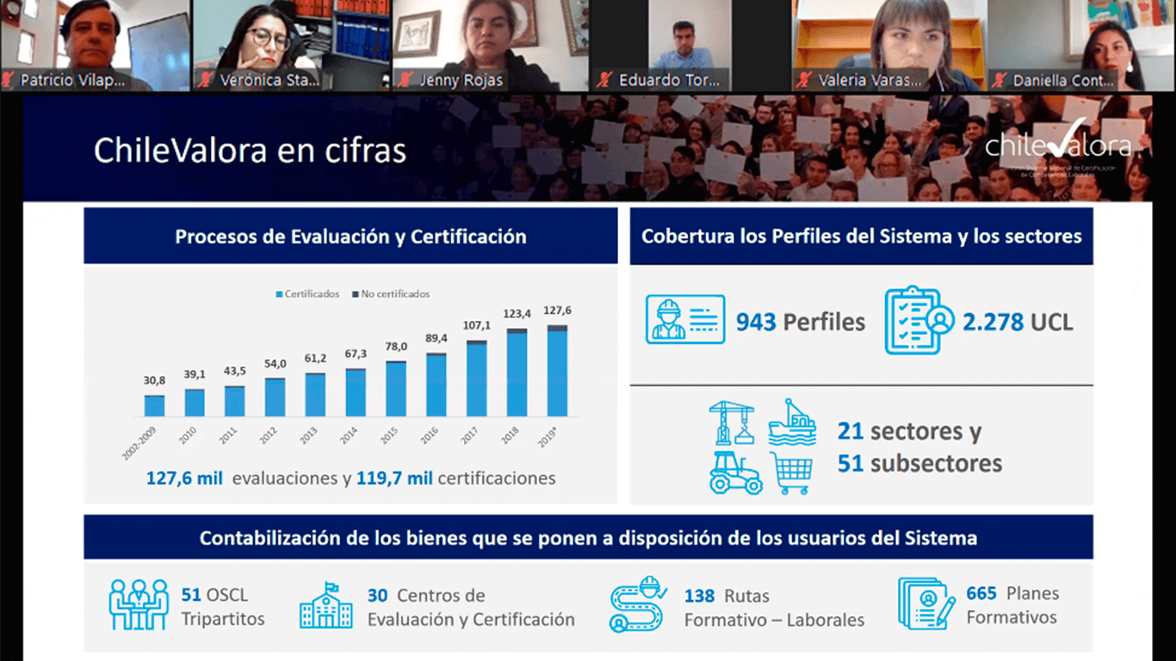Screen dimensions: 1176x661
Task: Select Patricio Vilap participant video thumbnail
Action: [x=95, y=46]
